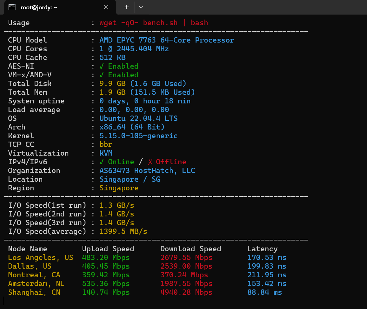The height and width of the screenshot is (309, 367).
Task: Click the '512 KB' cache value
Action: tap(112, 57)
